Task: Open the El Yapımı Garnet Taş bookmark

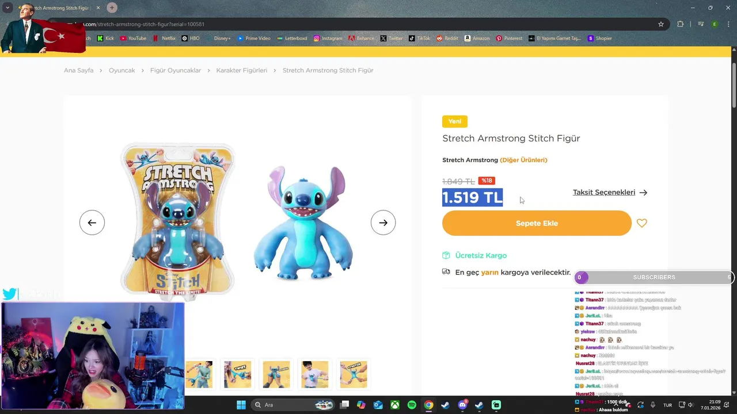Action: click(554, 39)
